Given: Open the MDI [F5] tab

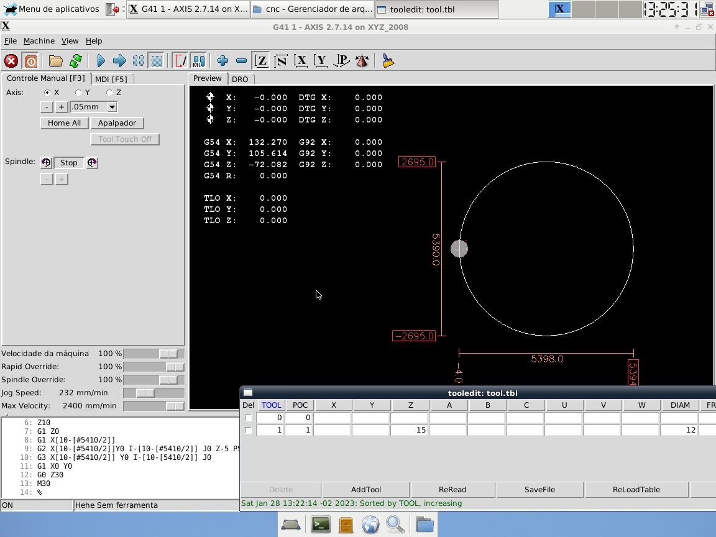Looking at the screenshot, I should (x=111, y=79).
